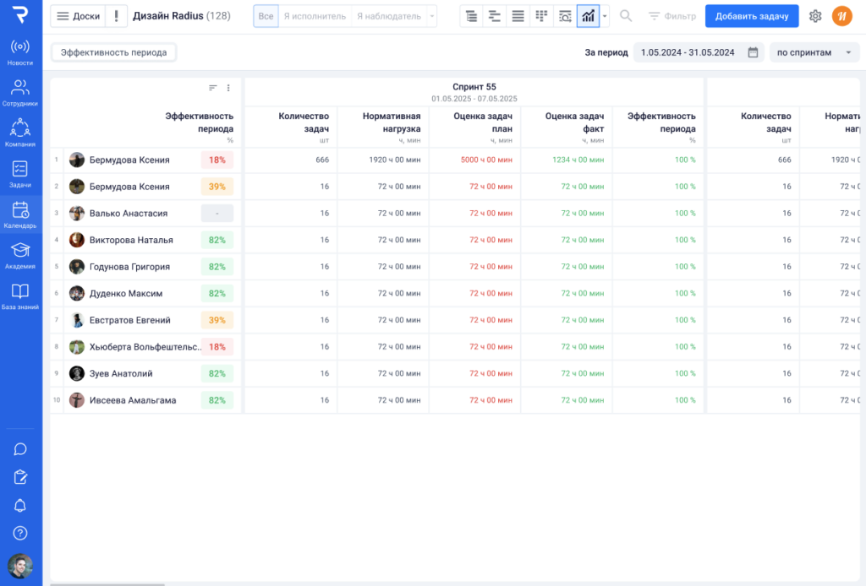Click the magnifier search icon in toolbar
This screenshot has height=586, width=866.
[626, 16]
